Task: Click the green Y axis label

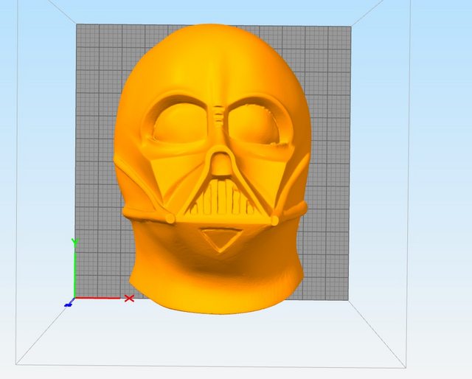Action: [74, 242]
